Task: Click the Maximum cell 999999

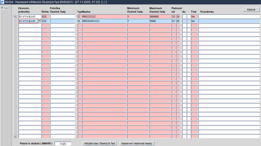Action: point(160,17)
